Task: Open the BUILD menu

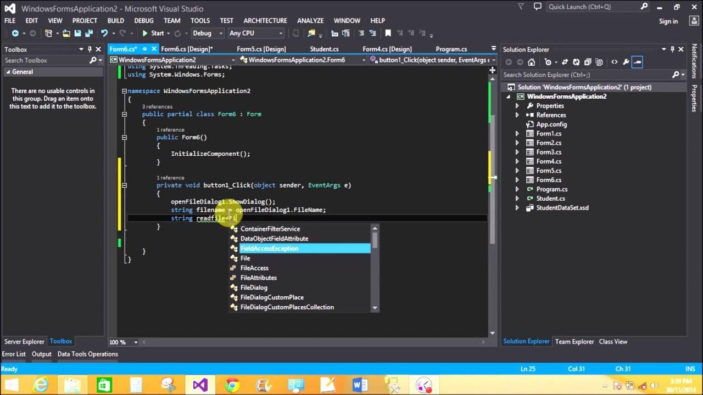Action: pos(115,20)
